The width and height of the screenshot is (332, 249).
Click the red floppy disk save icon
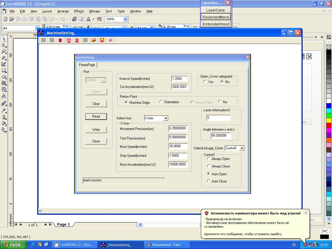click(x=102, y=40)
